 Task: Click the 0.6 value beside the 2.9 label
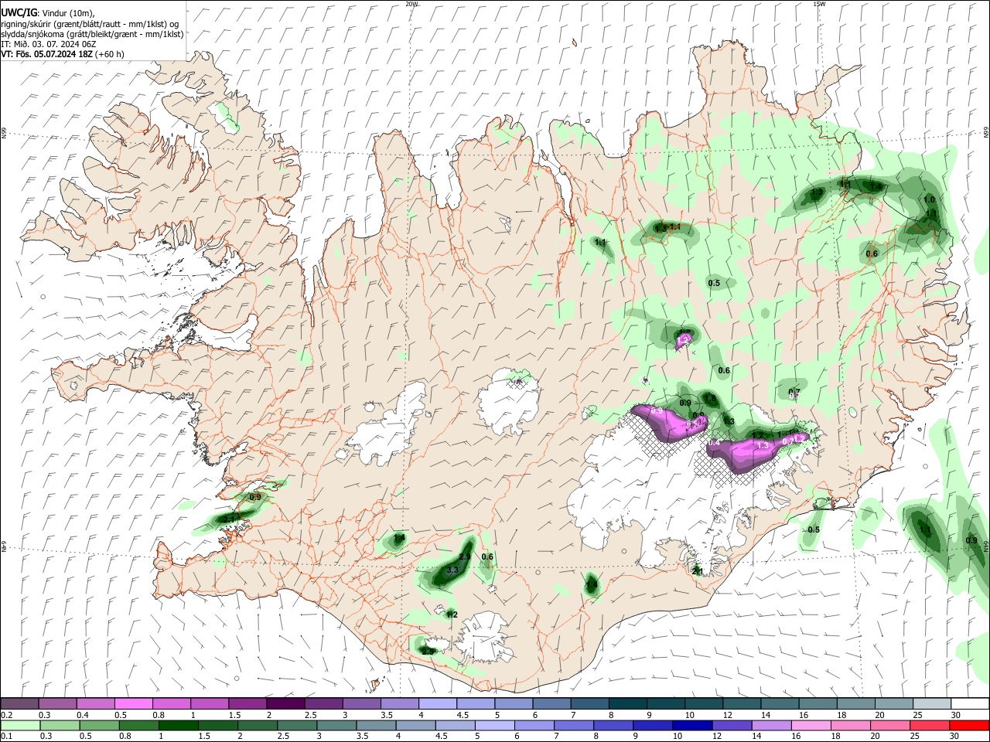click(x=487, y=556)
